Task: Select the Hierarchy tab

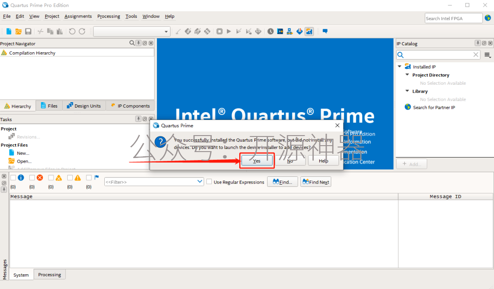Action: (18, 106)
